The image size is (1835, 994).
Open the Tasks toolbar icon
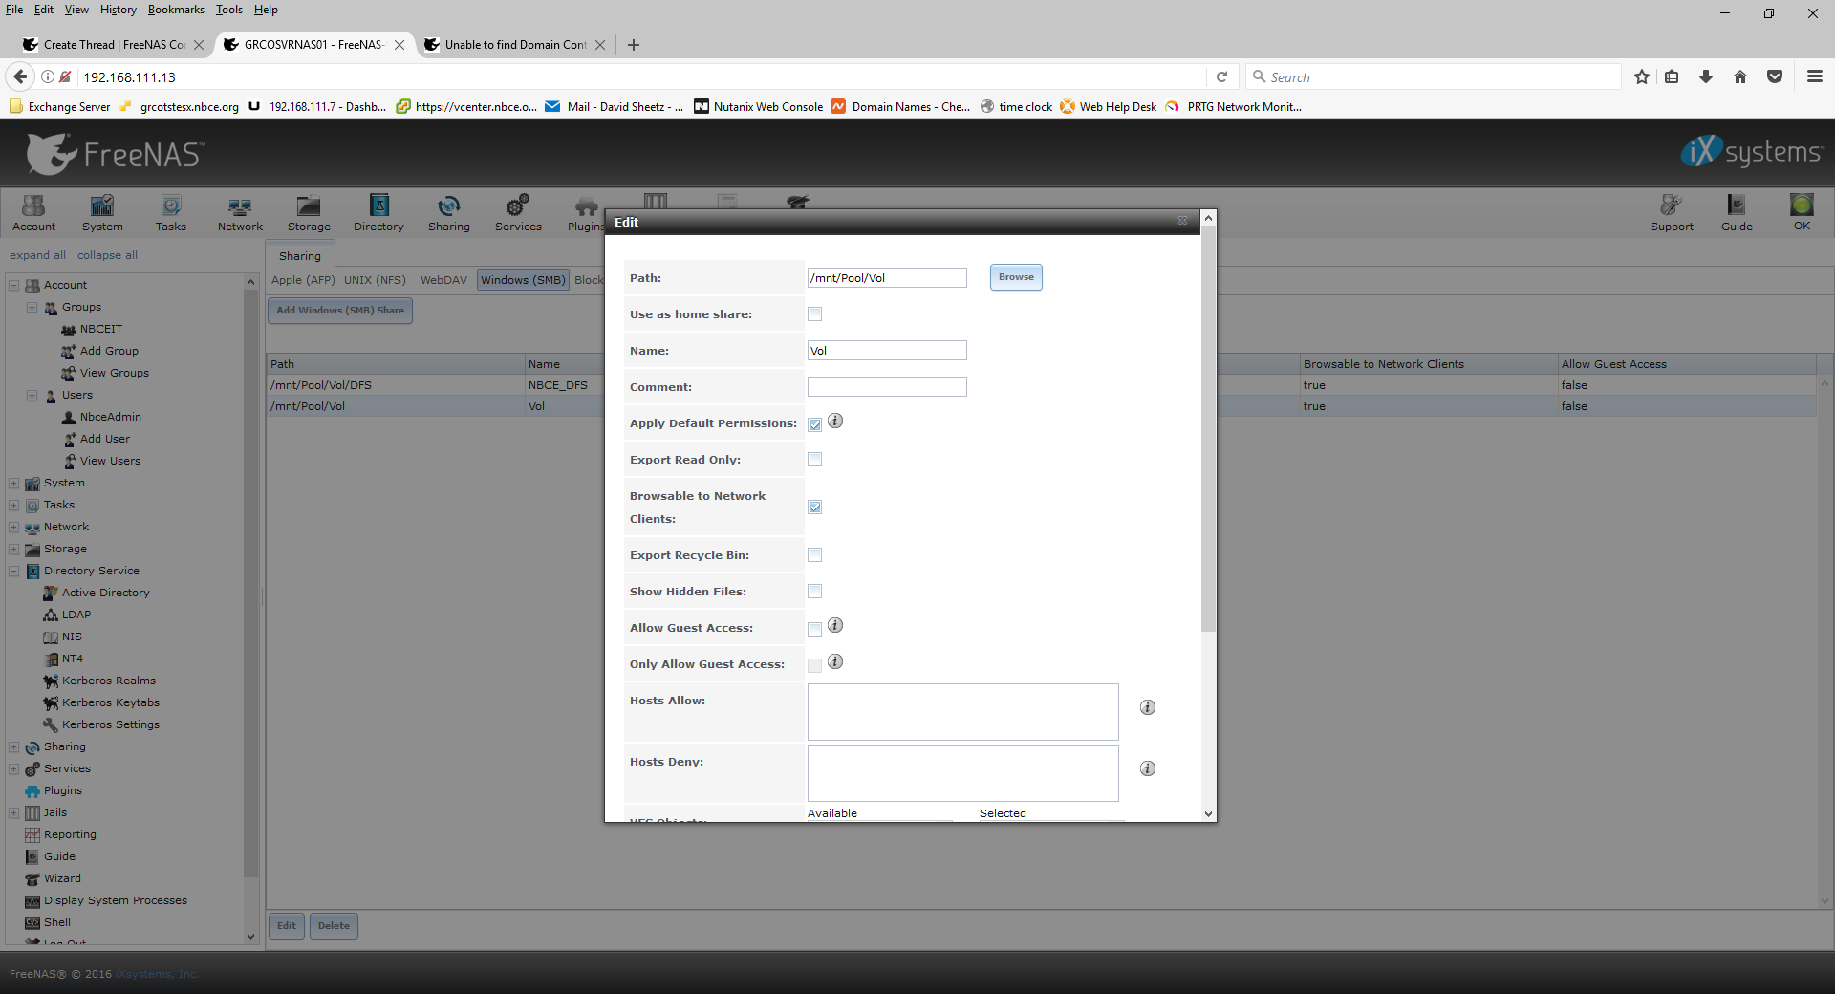coord(171,213)
